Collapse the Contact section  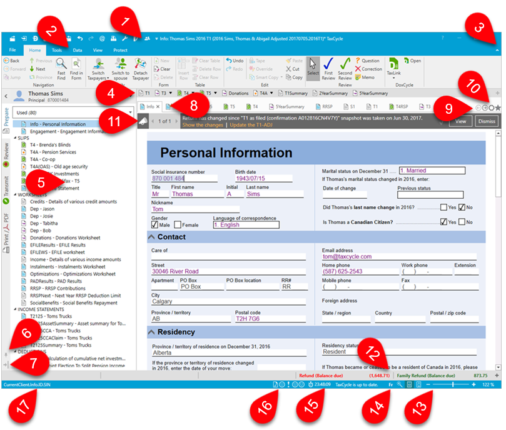tap(152, 237)
